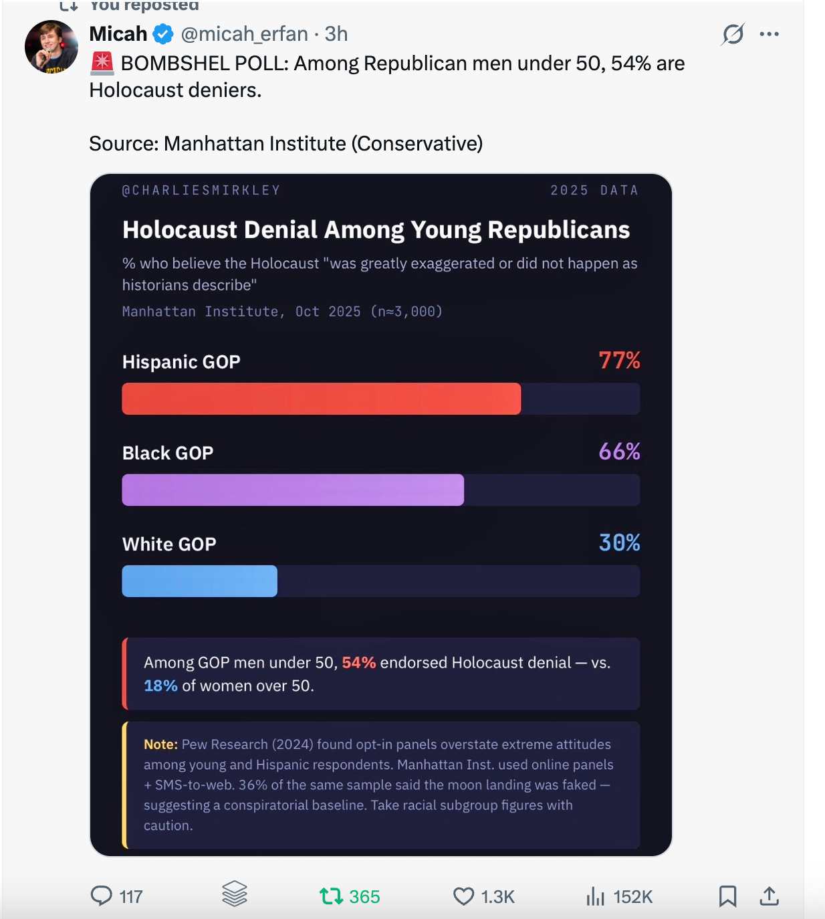Open view analytics bar chart icon

(x=595, y=896)
